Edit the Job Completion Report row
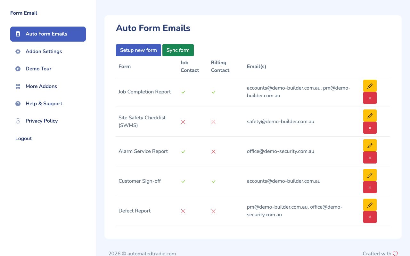This screenshot has height=256, width=410. [370, 86]
